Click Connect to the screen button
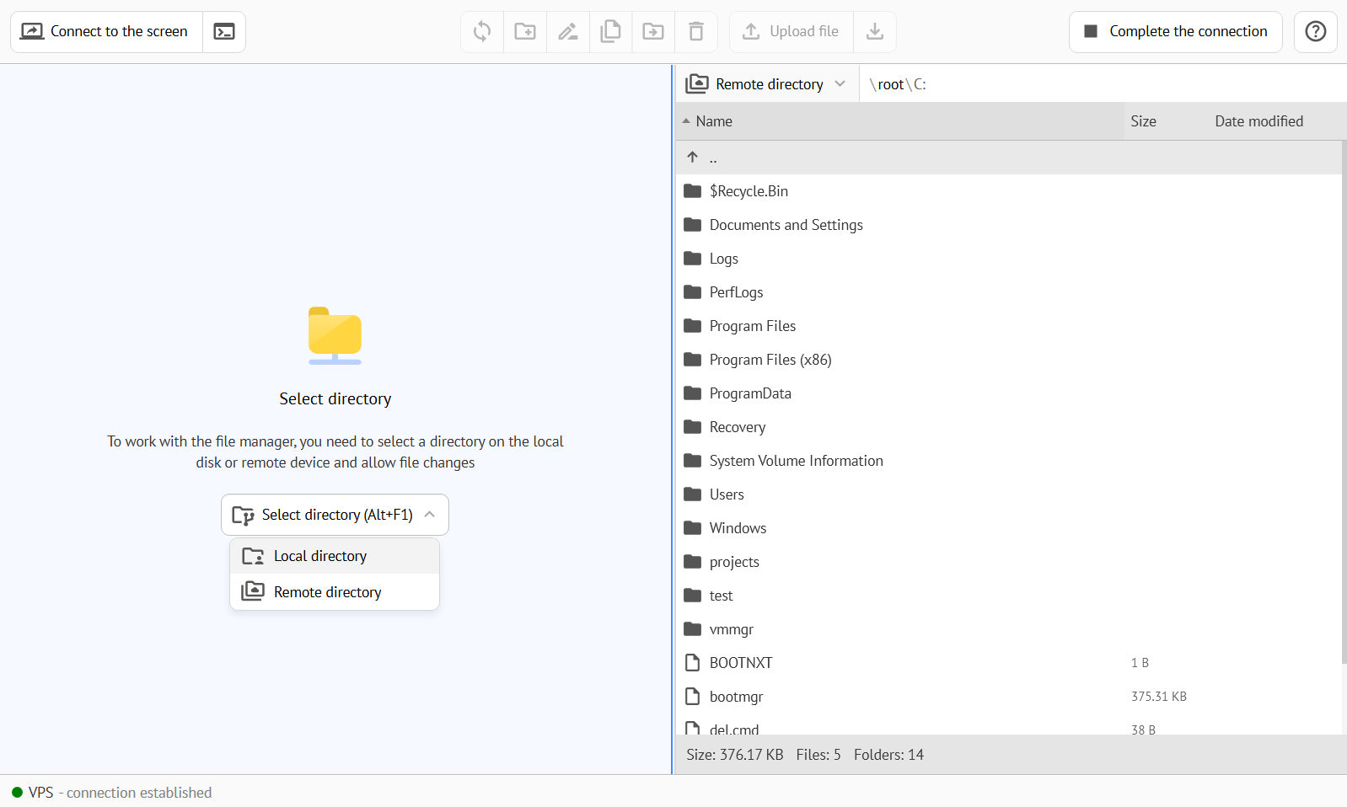The width and height of the screenshot is (1347, 807). (x=106, y=32)
